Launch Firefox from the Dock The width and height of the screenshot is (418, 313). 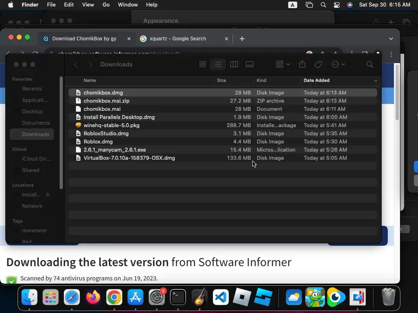pyautogui.click(x=93, y=297)
